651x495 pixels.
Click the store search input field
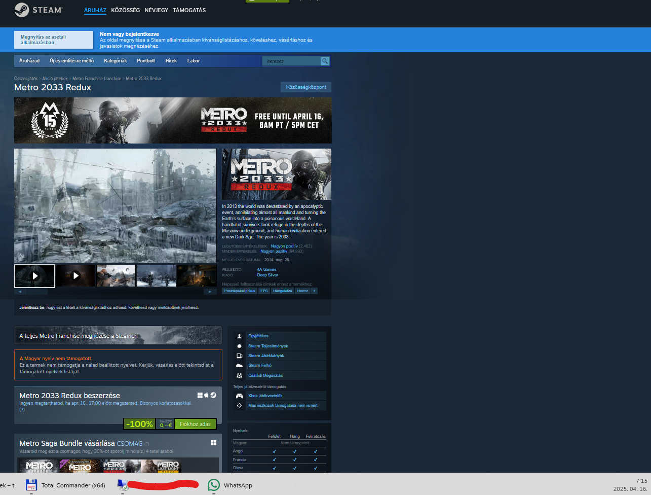click(291, 61)
